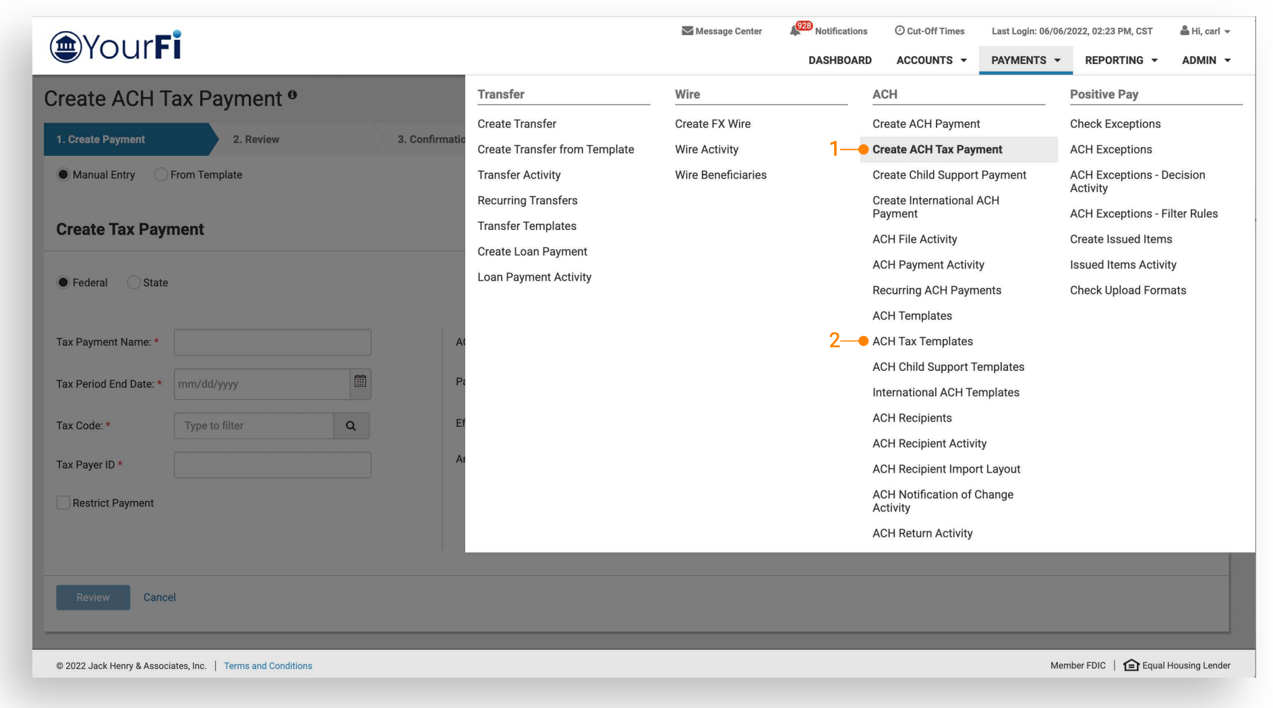Open the Message Center envelope icon
This screenshot has height=708, width=1273.
click(687, 31)
